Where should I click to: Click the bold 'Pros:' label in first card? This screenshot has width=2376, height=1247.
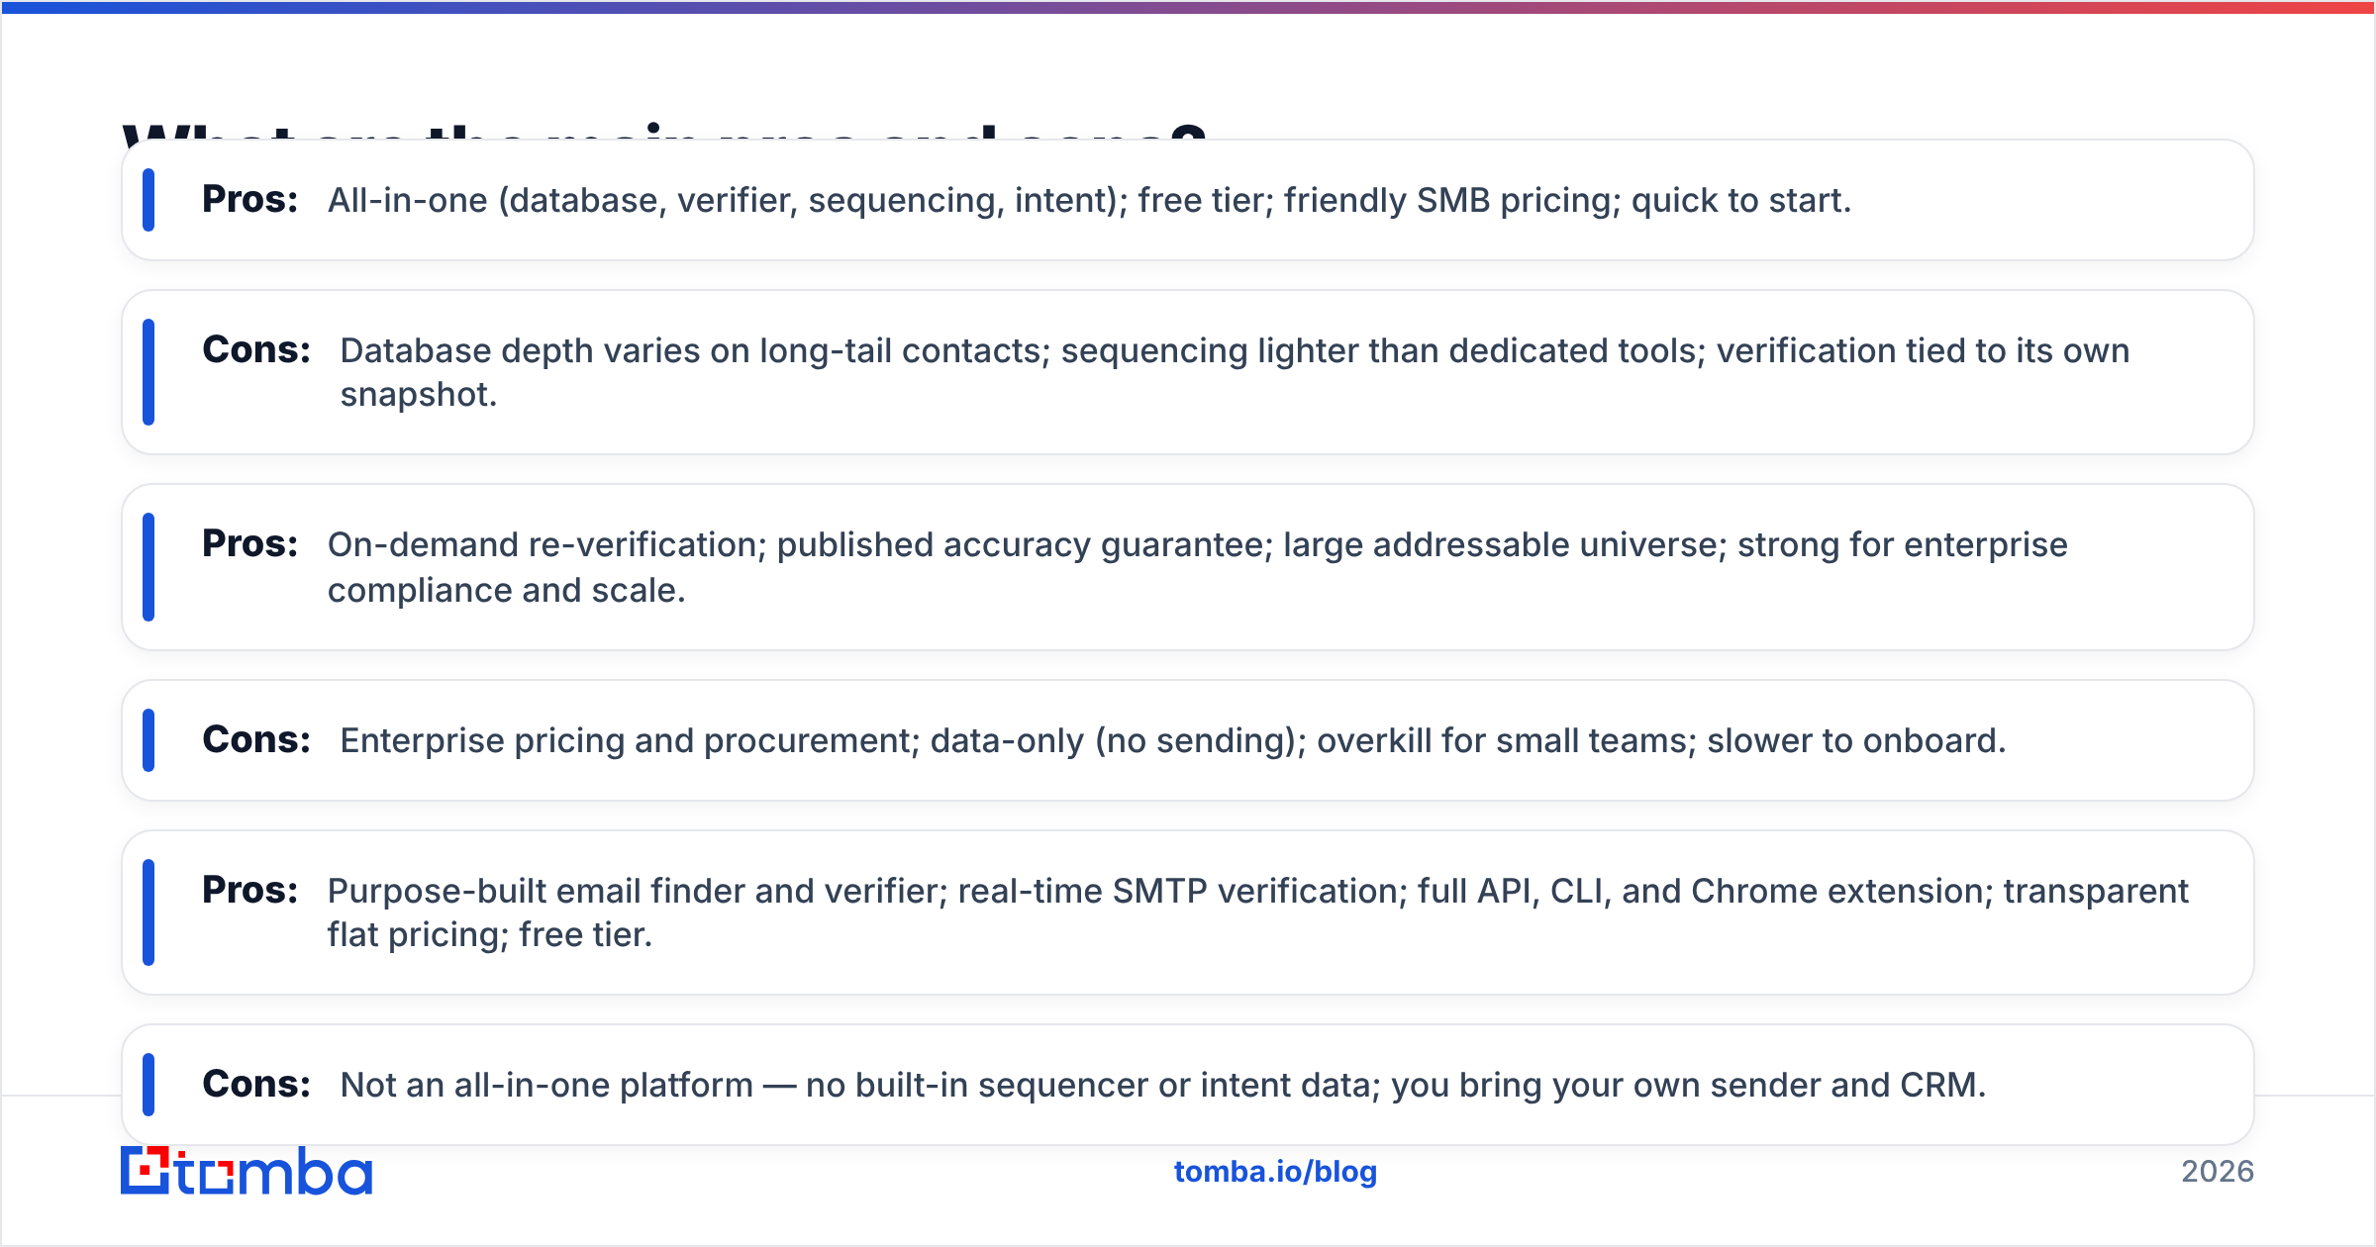(x=249, y=199)
